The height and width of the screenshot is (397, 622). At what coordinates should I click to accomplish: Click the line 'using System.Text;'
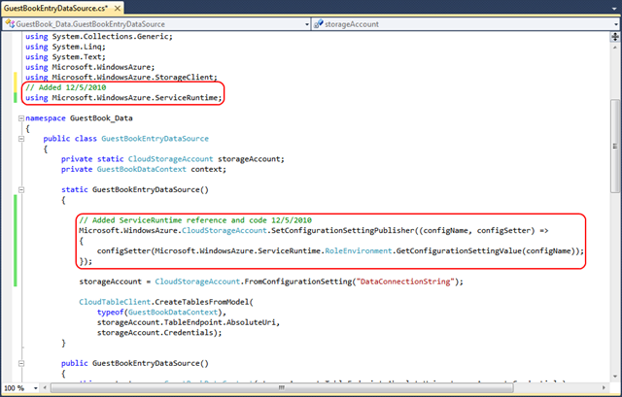click(x=65, y=57)
